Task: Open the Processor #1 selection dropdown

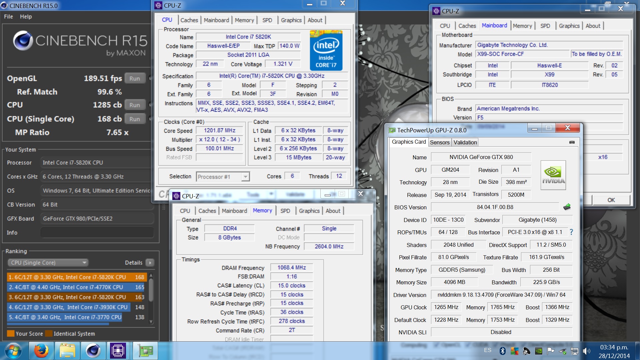Action: coord(223,177)
